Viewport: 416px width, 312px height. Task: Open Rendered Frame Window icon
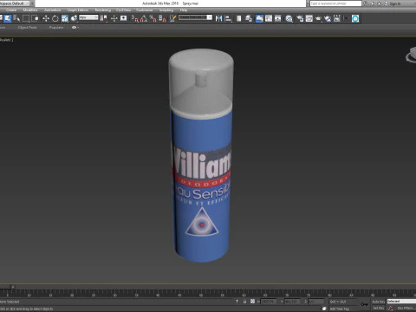click(x=309, y=19)
